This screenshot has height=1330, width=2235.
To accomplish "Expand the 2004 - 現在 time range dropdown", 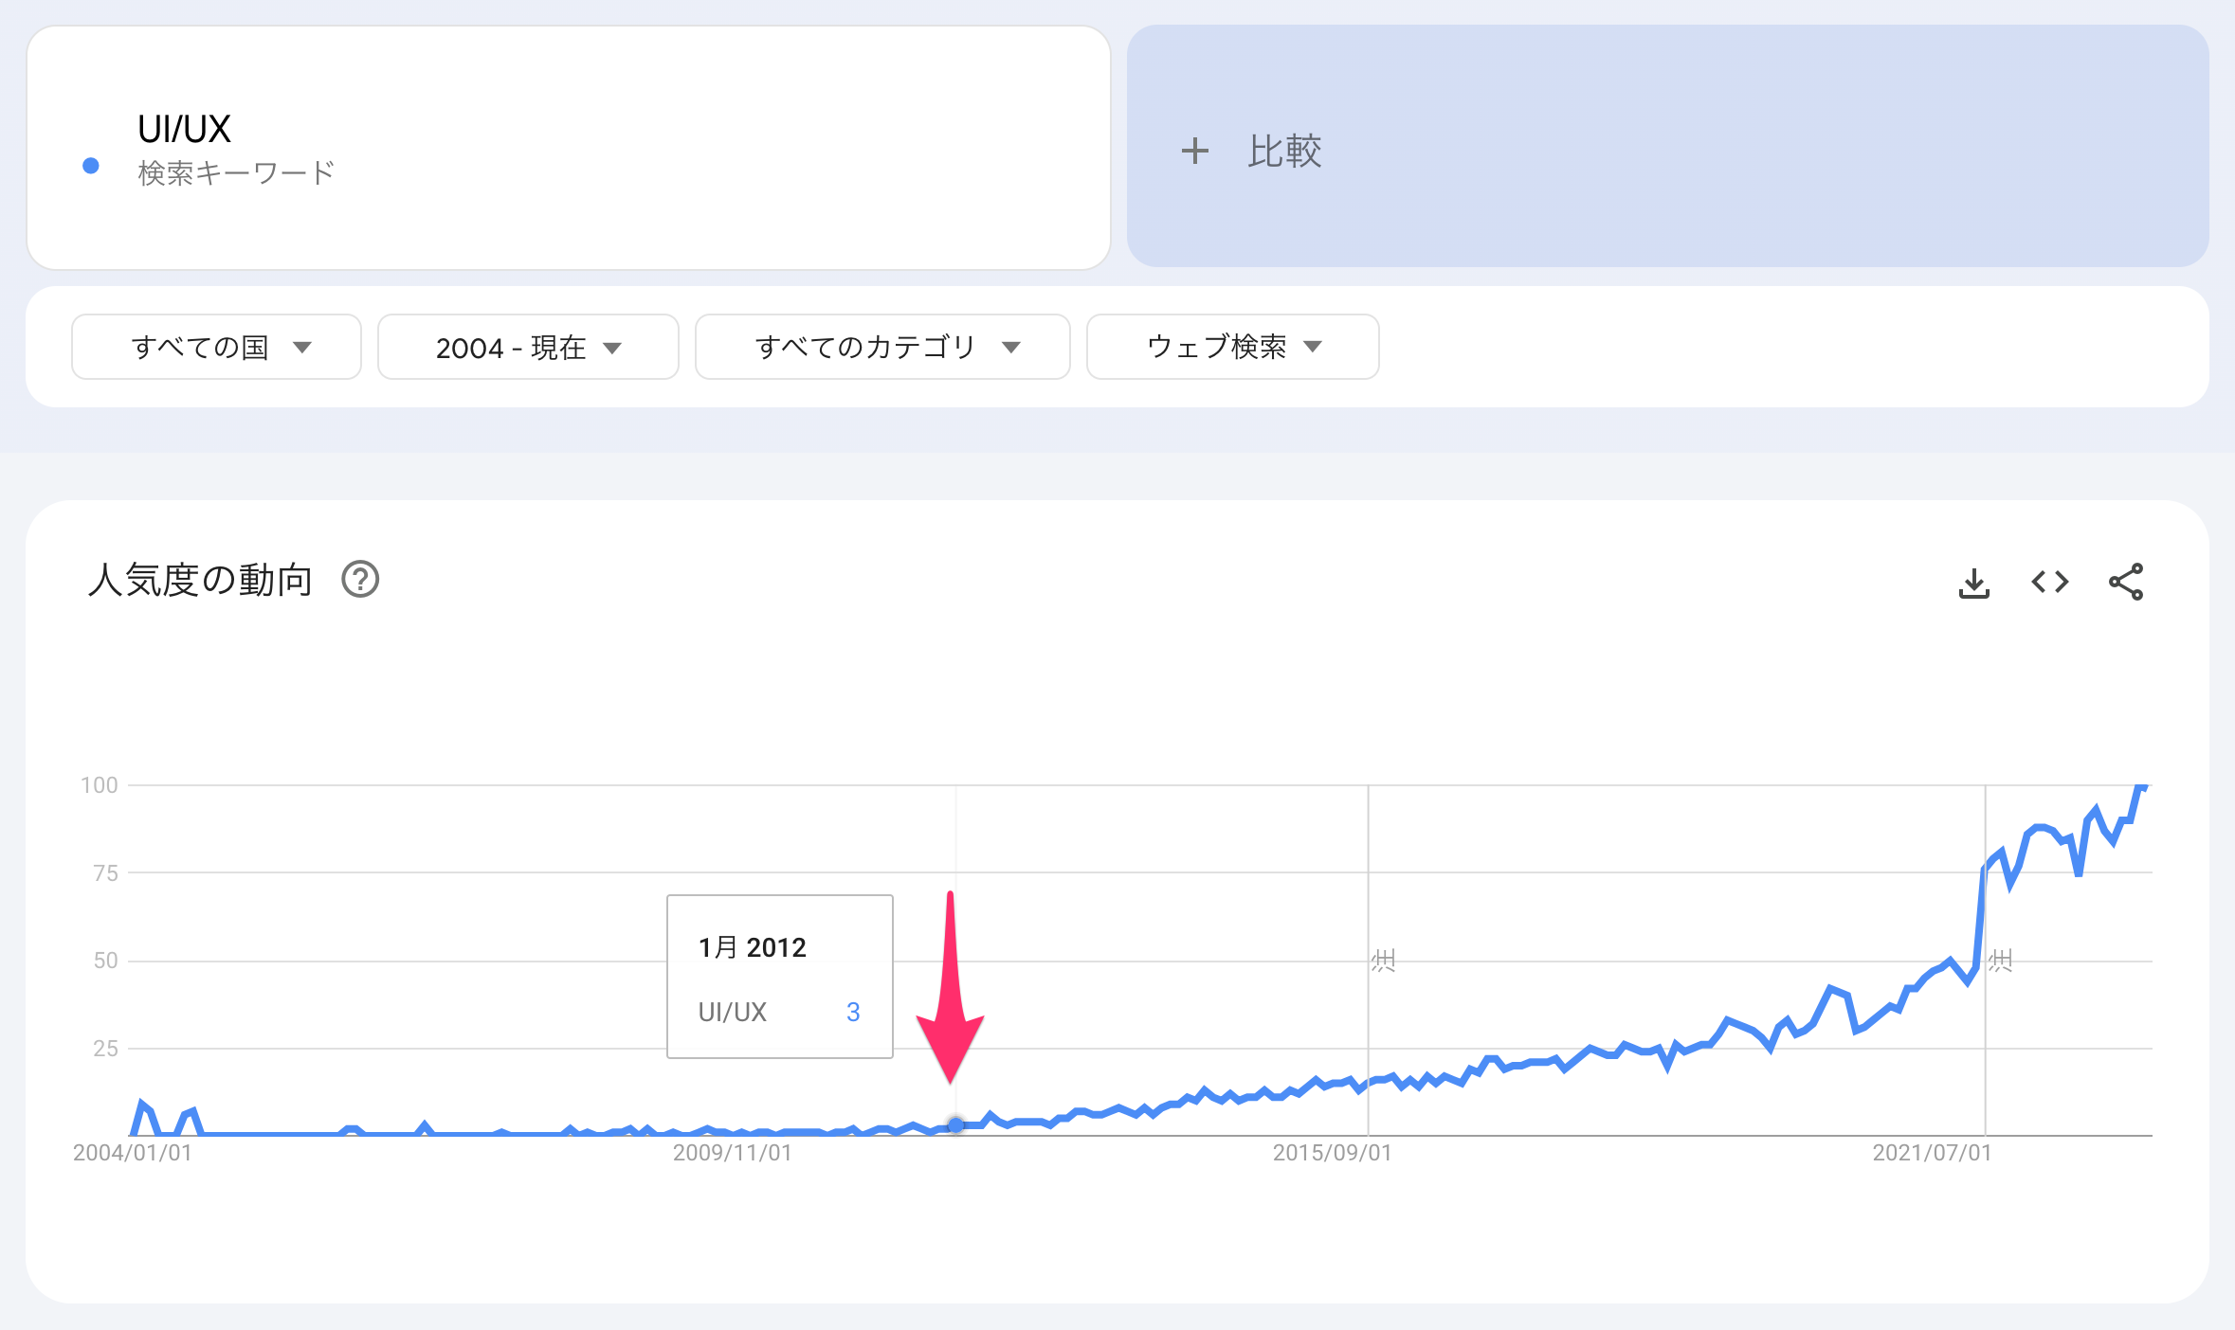I will pyautogui.click(x=527, y=347).
